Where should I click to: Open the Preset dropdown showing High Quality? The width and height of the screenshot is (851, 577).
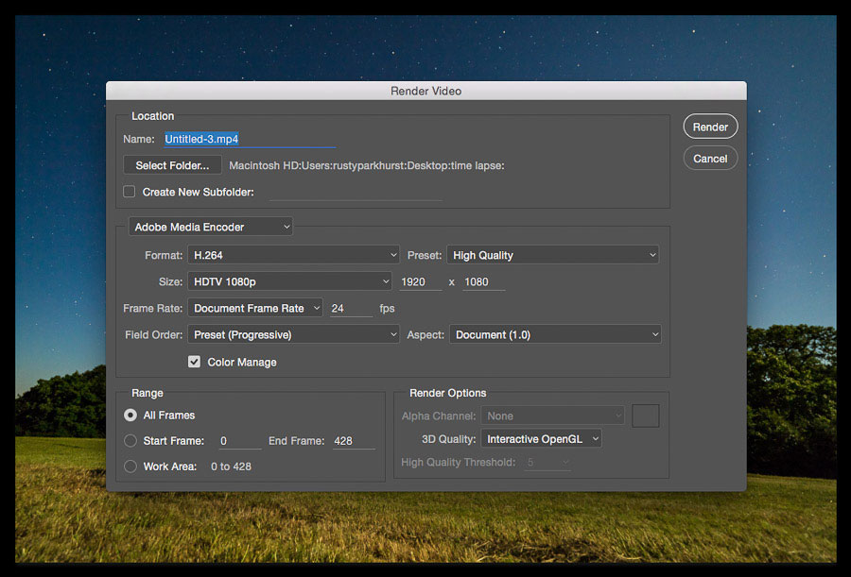(552, 255)
